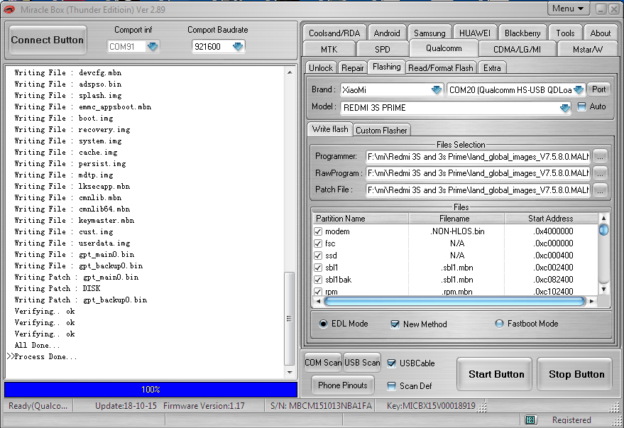
Task: Click the COM Scan button
Action: click(x=323, y=363)
